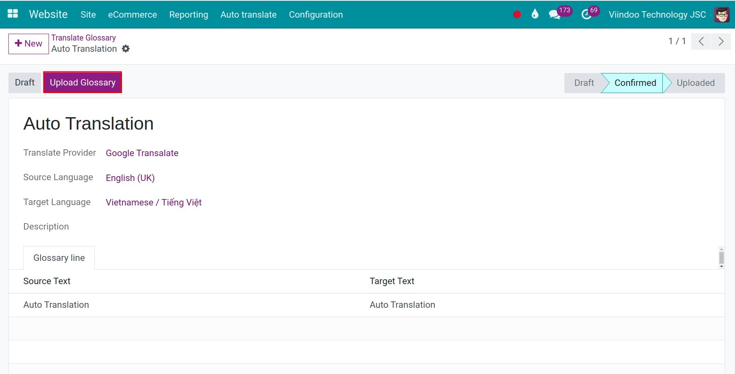Open the Site menu
735x374 pixels.
(x=88, y=14)
